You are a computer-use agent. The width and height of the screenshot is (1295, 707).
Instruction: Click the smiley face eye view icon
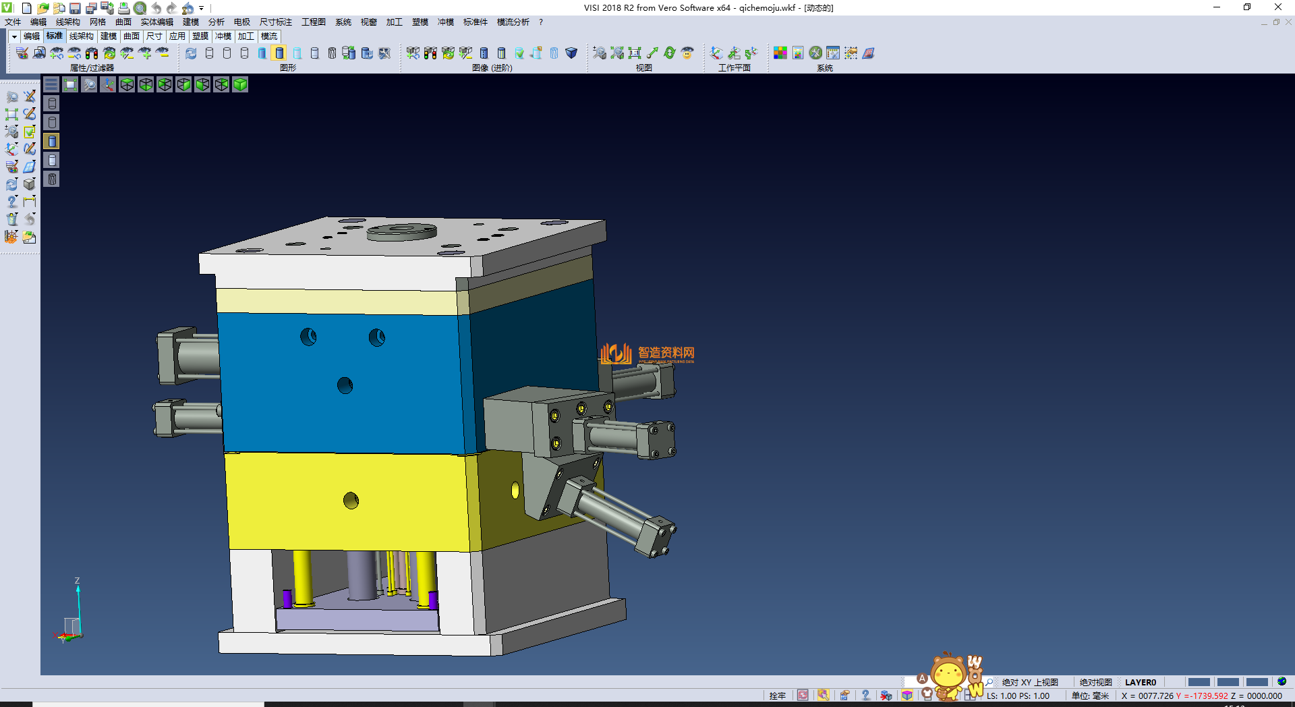pyautogui.click(x=687, y=53)
